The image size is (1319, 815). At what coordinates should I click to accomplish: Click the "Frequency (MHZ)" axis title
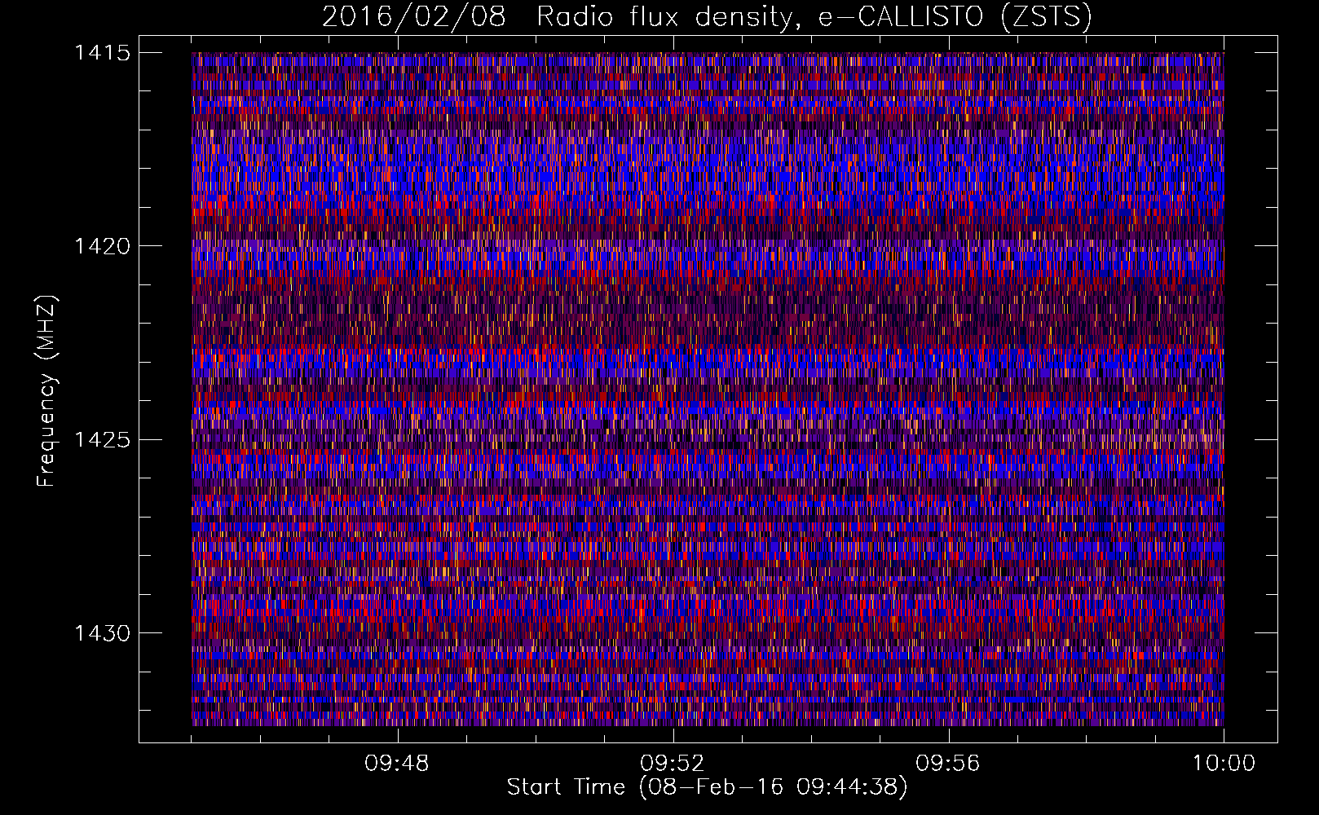47,391
